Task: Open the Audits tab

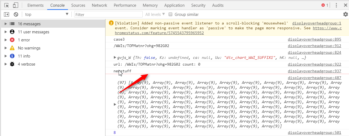Action: (218, 5)
